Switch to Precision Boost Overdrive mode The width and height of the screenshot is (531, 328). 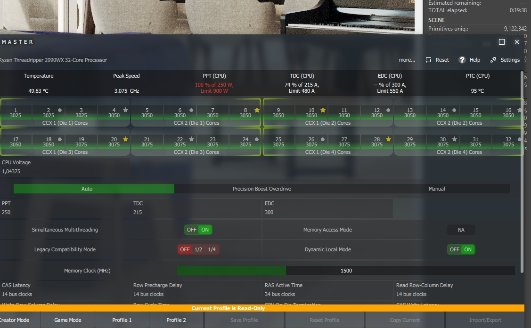(262, 189)
